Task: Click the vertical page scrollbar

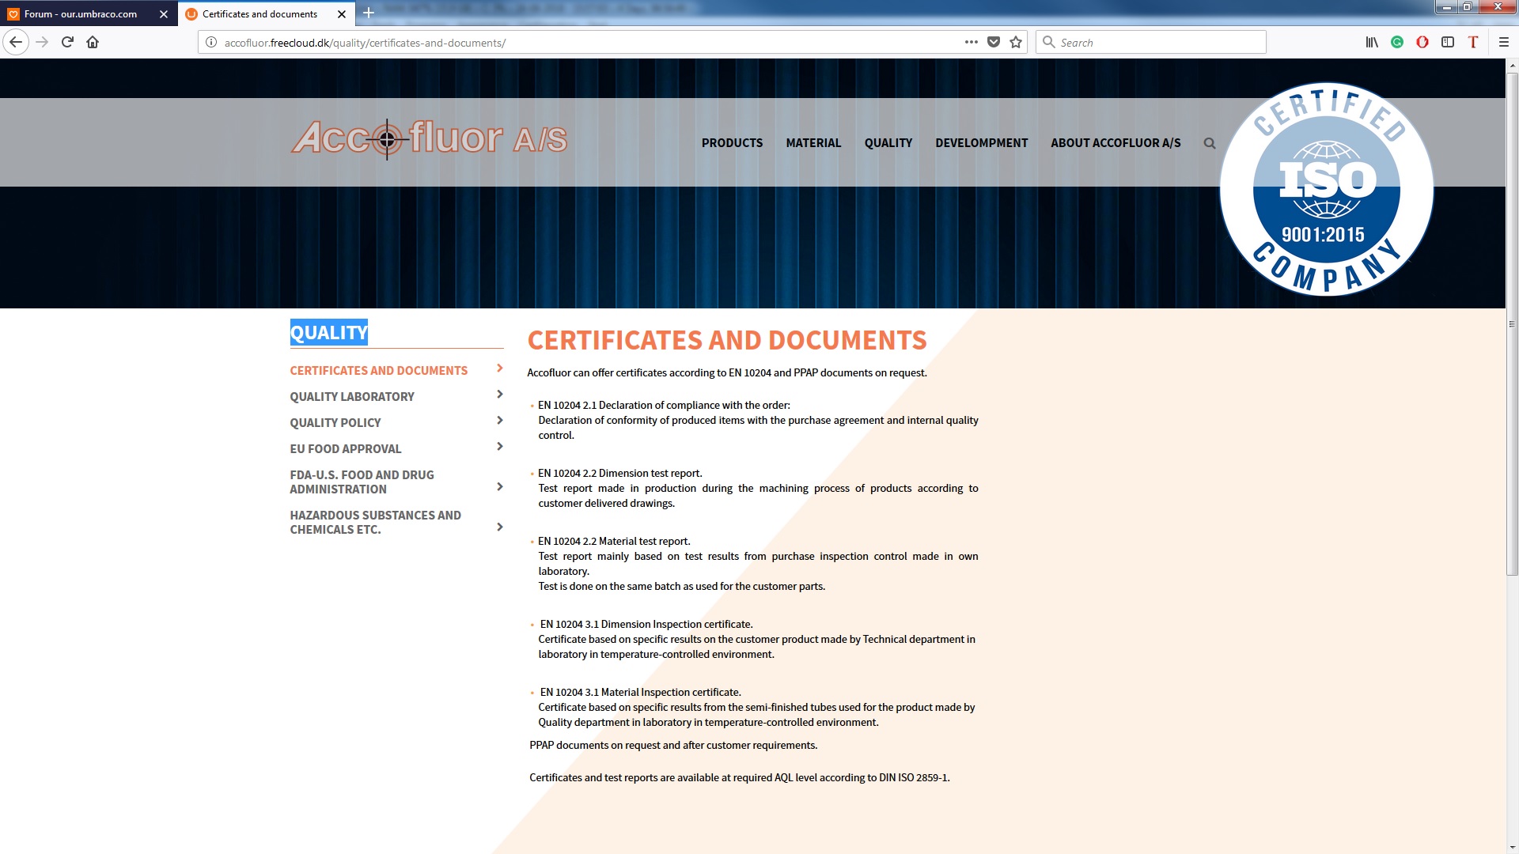Action: (1512, 324)
